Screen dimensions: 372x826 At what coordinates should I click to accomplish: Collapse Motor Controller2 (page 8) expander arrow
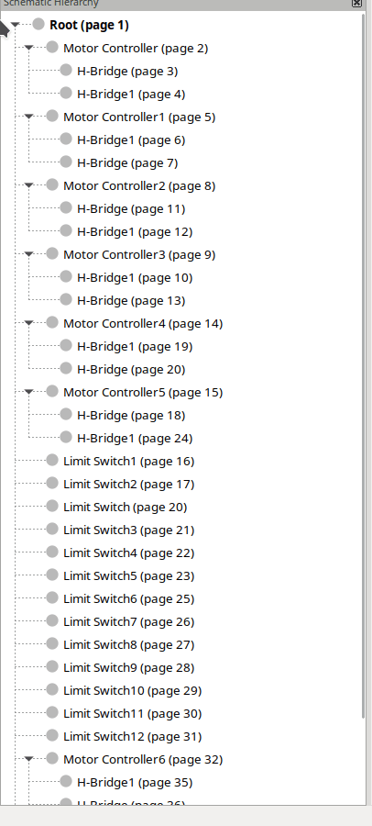(29, 185)
